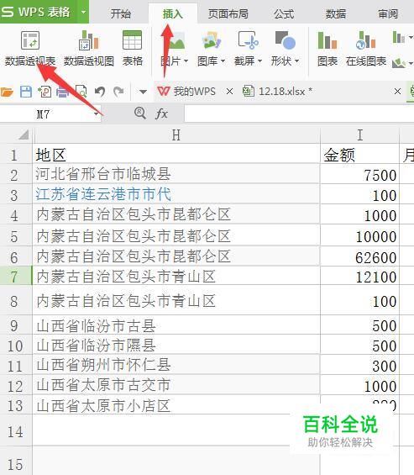Select cell 河北省邢台市临城县
The width and height of the screenshot is (414, 475).
[176, 174]
